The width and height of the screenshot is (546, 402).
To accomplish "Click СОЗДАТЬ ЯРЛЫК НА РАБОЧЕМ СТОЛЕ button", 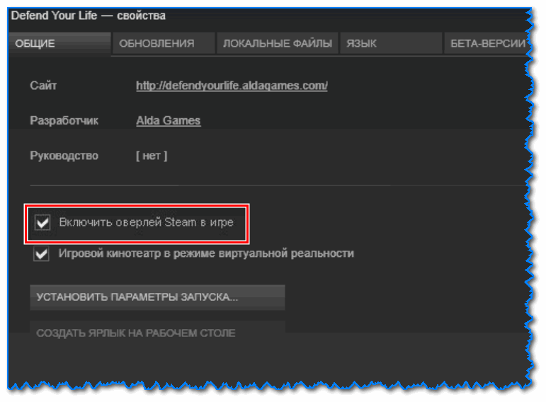I will (x=157, y=333).
